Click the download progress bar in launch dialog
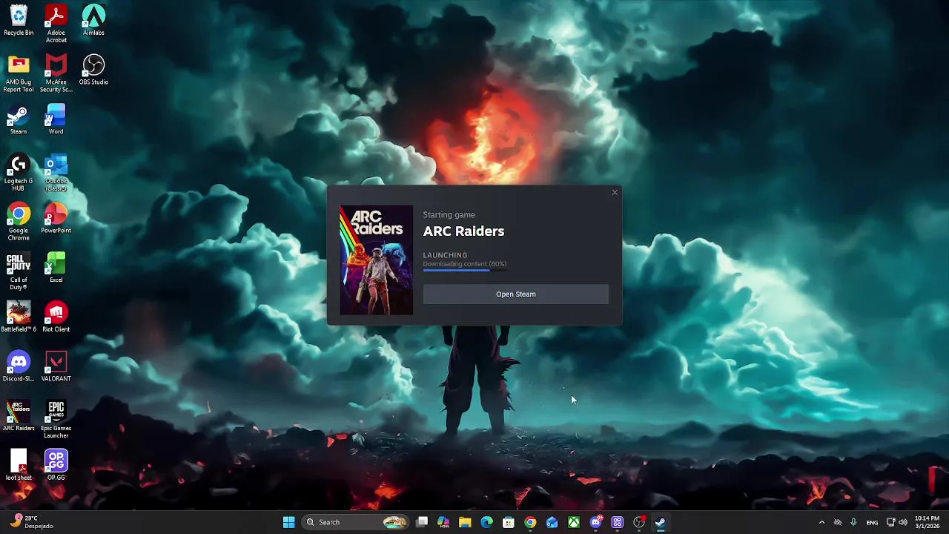 pyautogui.click(x=465, y=271)
